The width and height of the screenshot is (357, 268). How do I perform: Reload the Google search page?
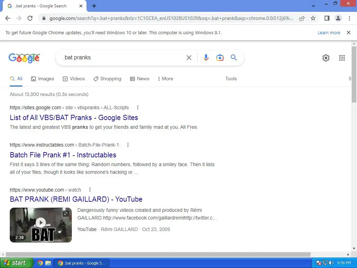(30, 18)
